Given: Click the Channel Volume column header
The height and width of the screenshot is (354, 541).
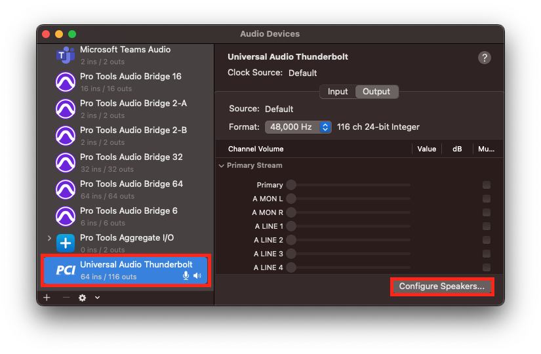Looking at the screenshot, I should pos(256,149).
